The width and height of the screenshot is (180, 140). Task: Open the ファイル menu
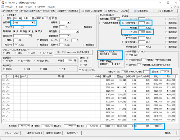click(x=9, y=7)
